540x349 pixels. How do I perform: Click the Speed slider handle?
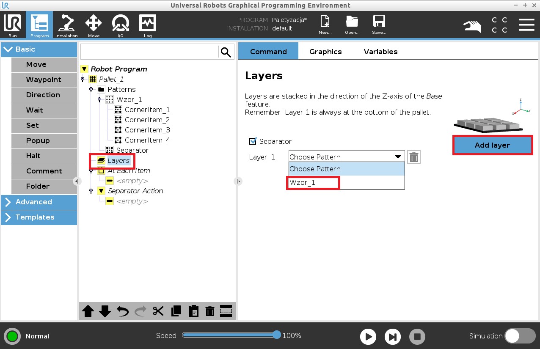[277, 335]
